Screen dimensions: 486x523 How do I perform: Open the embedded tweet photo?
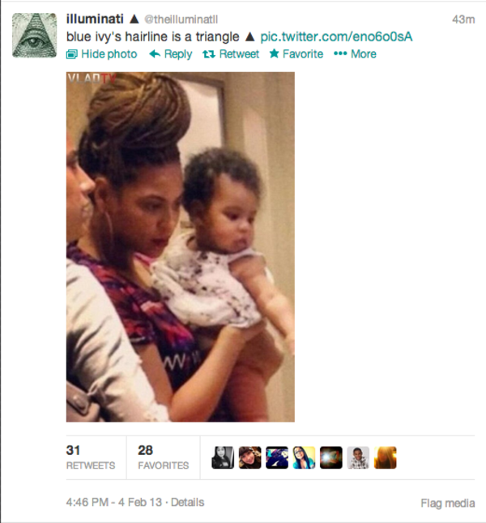point(180,246)
